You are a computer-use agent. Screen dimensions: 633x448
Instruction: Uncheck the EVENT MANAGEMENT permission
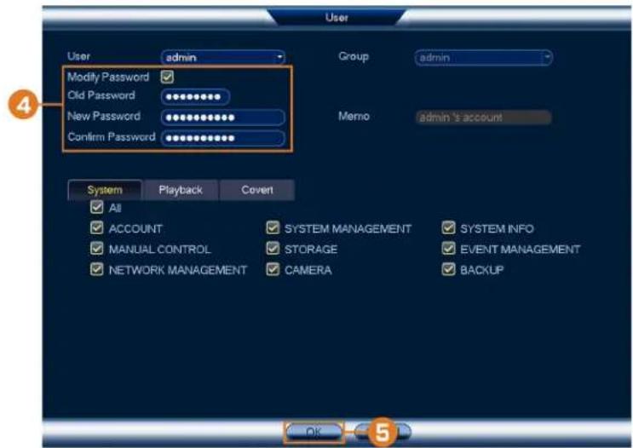click(x=448, y=248)
